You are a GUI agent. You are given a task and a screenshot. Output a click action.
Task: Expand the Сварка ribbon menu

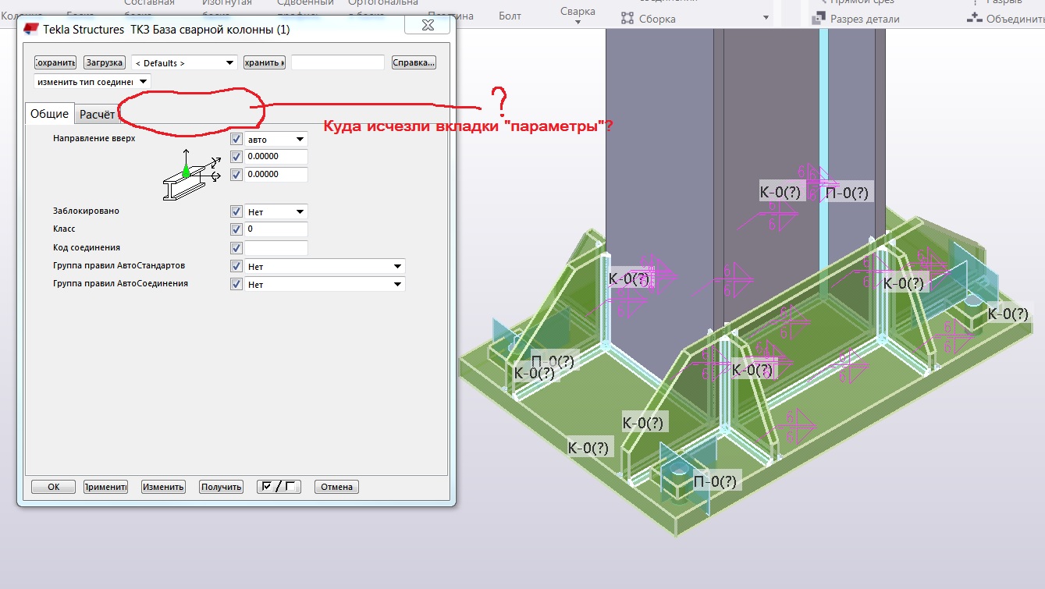click(578, 14)
